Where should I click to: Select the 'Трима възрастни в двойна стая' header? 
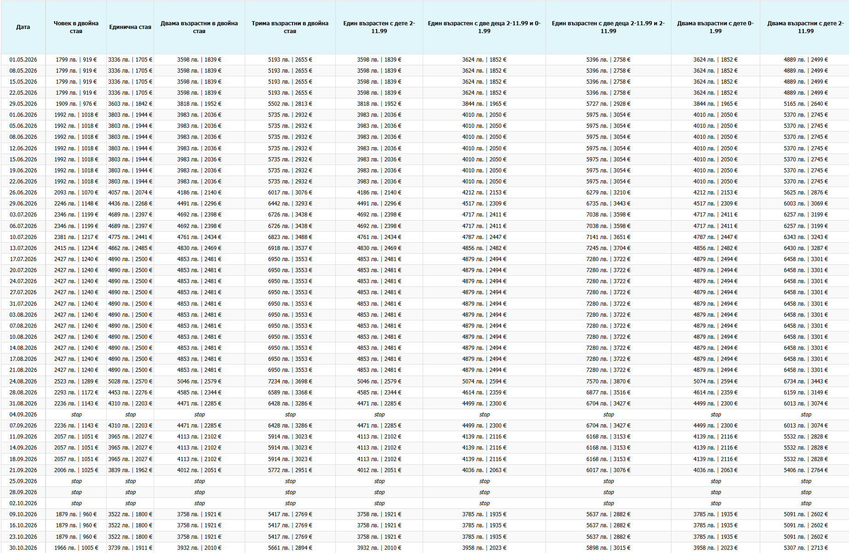tap(290, 27)
